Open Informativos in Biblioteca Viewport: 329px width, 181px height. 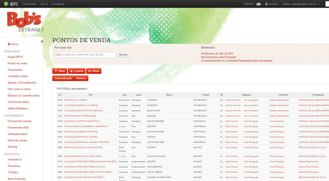point(15,160)
